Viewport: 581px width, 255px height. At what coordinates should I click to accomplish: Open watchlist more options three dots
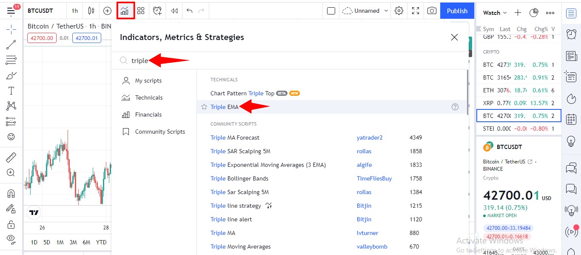pyautogui.click(x=550, y=13)
